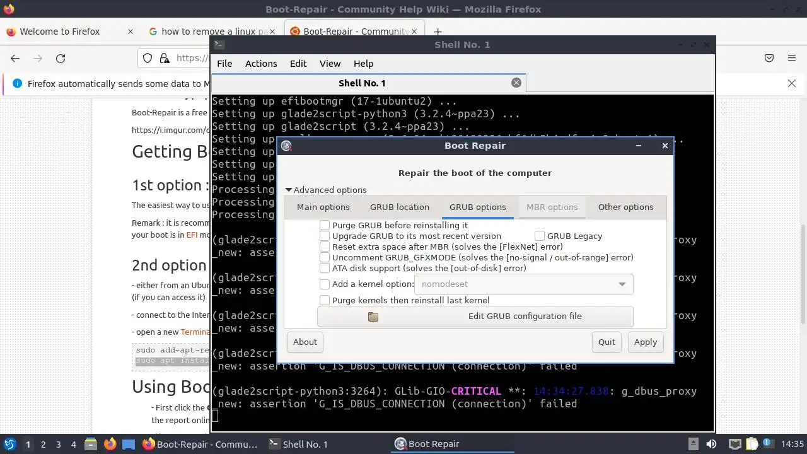Click Apply in Boot Repair
This screenshot has width=807, height=454.
[x=646, y=342]
